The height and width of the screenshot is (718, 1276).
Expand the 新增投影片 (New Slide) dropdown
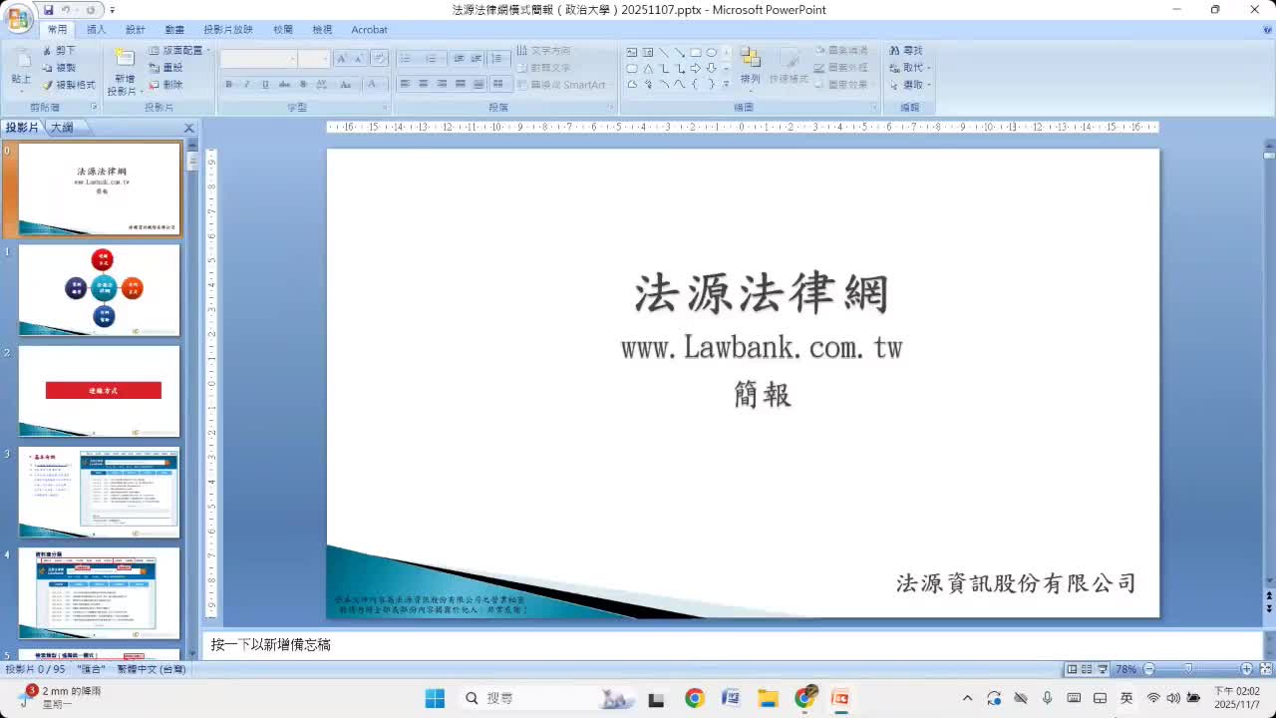point(141,91)
